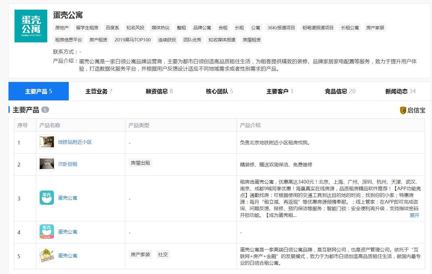Click the 媒体热议 tag
Image resolution: width=432 pixels, height=274 pixels.
coord(161,28)
